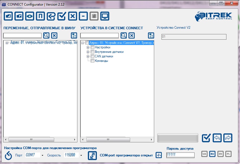Switch interface language to EN
Screen dimensions: 240x164
point(220,154)
